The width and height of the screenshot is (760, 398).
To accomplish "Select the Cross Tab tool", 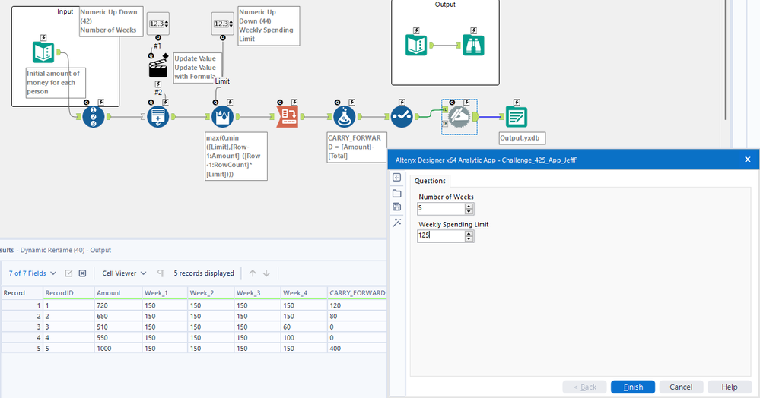I will [288, 117].
